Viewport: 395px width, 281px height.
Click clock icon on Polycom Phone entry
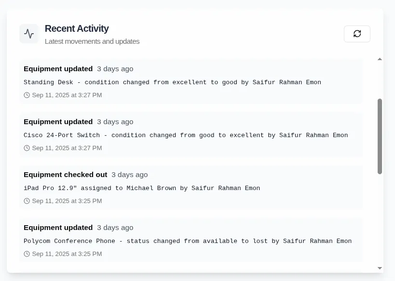pyautogui.click(x=27, y=254)
